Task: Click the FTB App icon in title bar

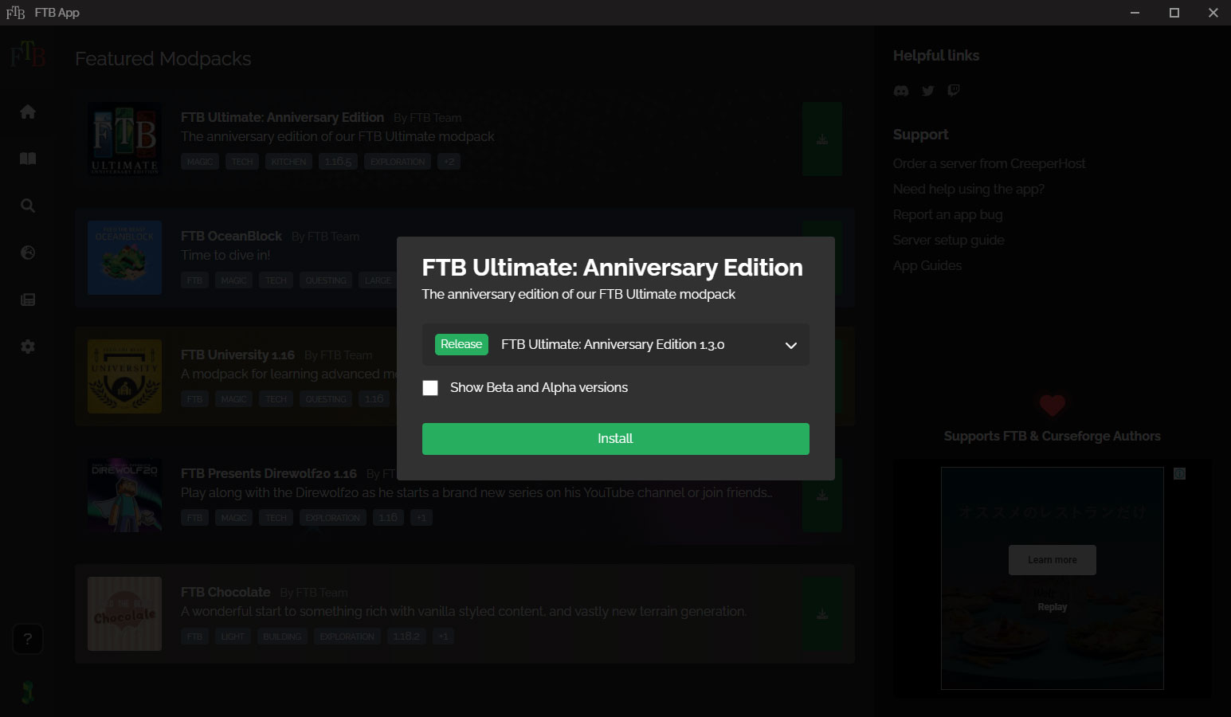Action: [x=15, y=13]
